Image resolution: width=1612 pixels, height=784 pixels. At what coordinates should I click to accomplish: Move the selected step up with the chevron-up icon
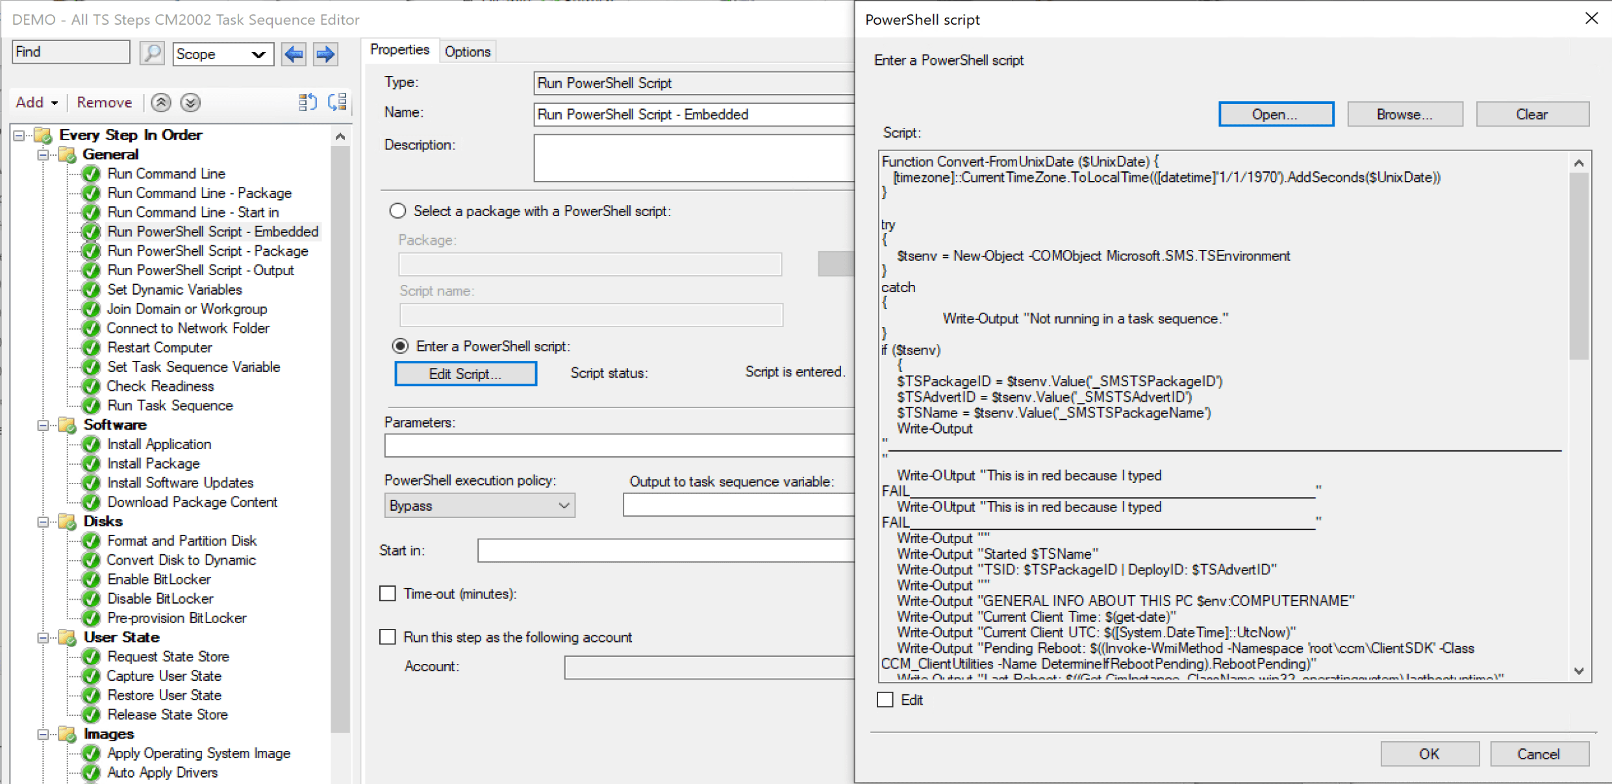[x=160, y=102]
